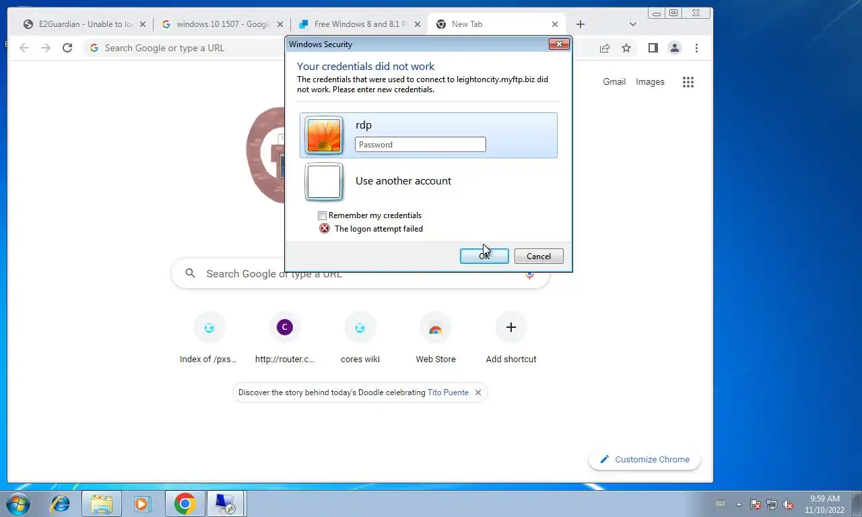Close the E2Guardian tab

142,24
